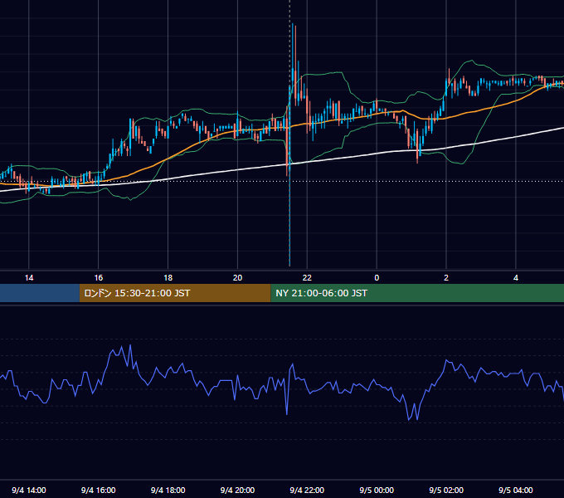Click the 22 hour axis label
This screenshot has height=498, width=564.
pos(307,278)
